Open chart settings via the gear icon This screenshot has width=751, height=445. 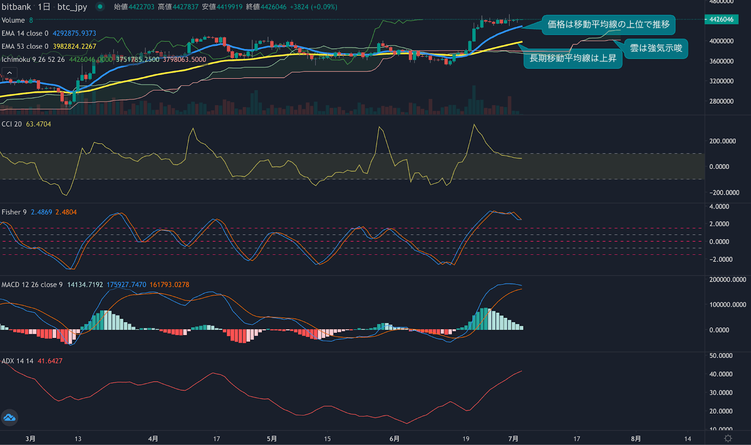[x=728, y=438]
